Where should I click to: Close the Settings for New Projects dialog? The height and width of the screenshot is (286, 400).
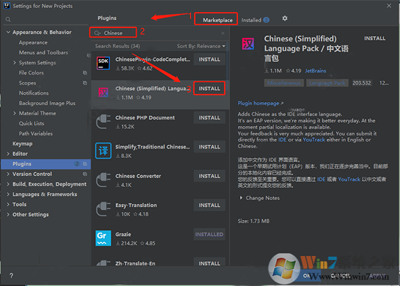[x=389, y=5]
